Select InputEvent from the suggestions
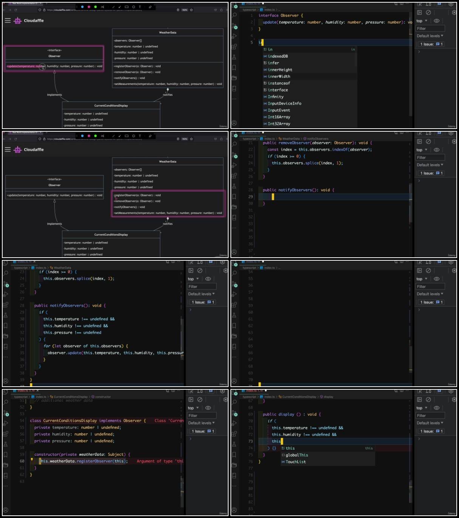This screenshot has height=518, width=459. coord(310,110)
